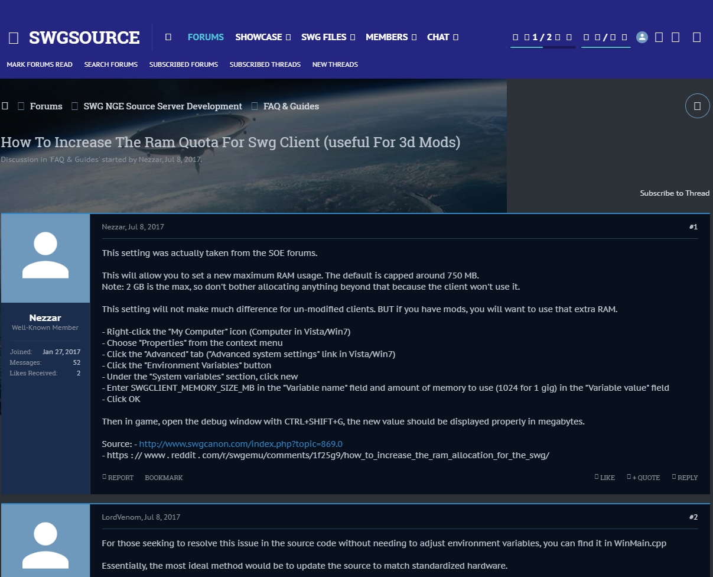Click the SWGSOURCE site logo

tap(84, 38)
